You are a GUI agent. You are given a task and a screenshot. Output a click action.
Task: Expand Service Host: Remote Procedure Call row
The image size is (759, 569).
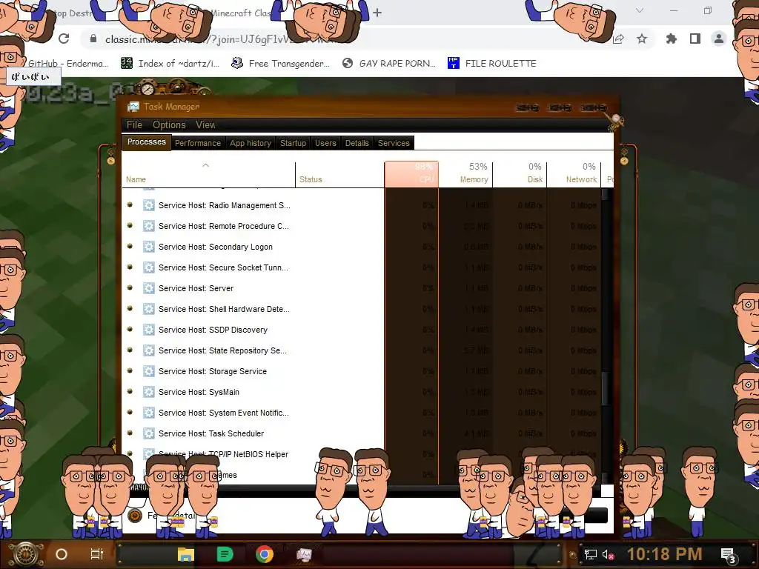click(130, 226)
